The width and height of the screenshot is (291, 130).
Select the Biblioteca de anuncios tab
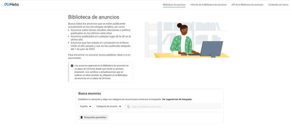point(174,5)
